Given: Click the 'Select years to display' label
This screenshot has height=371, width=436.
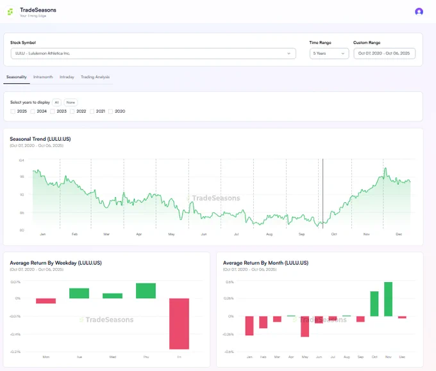Looking at the screenshot, I should click(30, 102).
